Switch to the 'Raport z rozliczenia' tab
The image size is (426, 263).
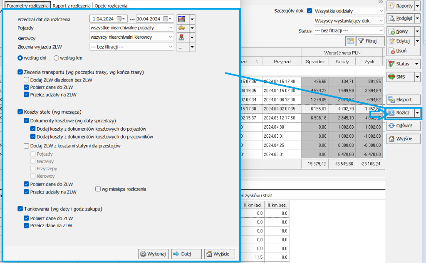click(x=72, y=6)
